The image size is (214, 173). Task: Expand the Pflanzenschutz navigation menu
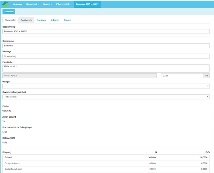click(x=64, y=4)
